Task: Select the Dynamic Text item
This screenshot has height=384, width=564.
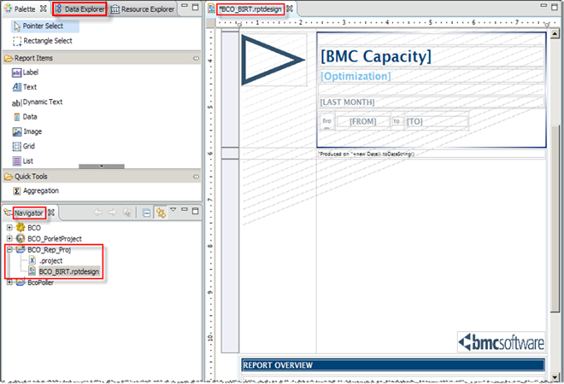Action: click(x=37, y=102)
